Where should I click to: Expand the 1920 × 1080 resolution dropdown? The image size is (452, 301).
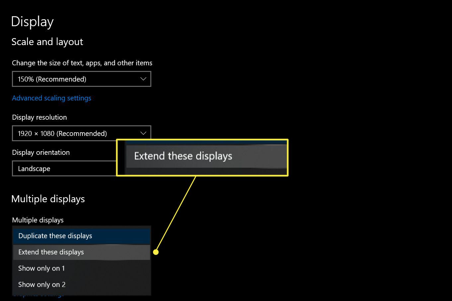(x=81, y=133)
